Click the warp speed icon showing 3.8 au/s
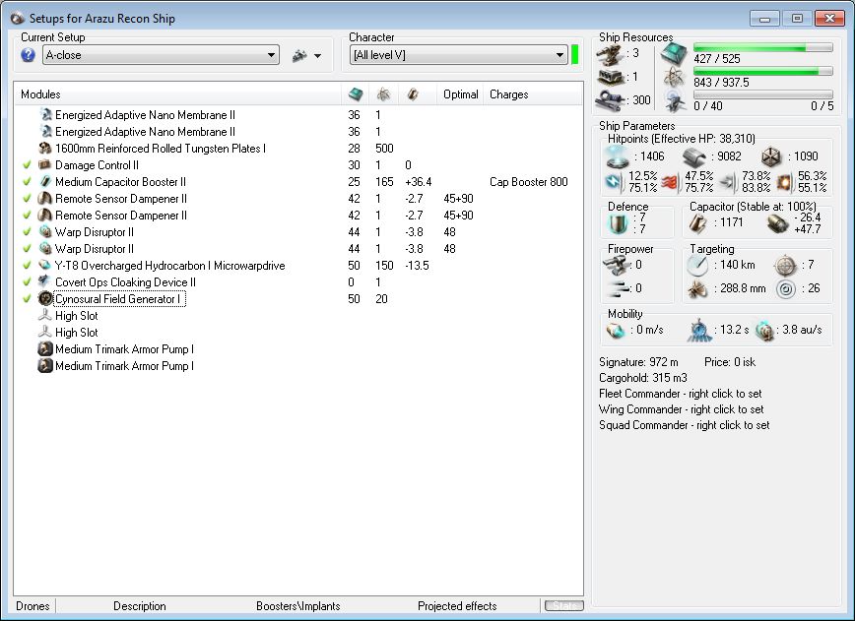Viewport: 855px width, 621px height. click(765, 331)
